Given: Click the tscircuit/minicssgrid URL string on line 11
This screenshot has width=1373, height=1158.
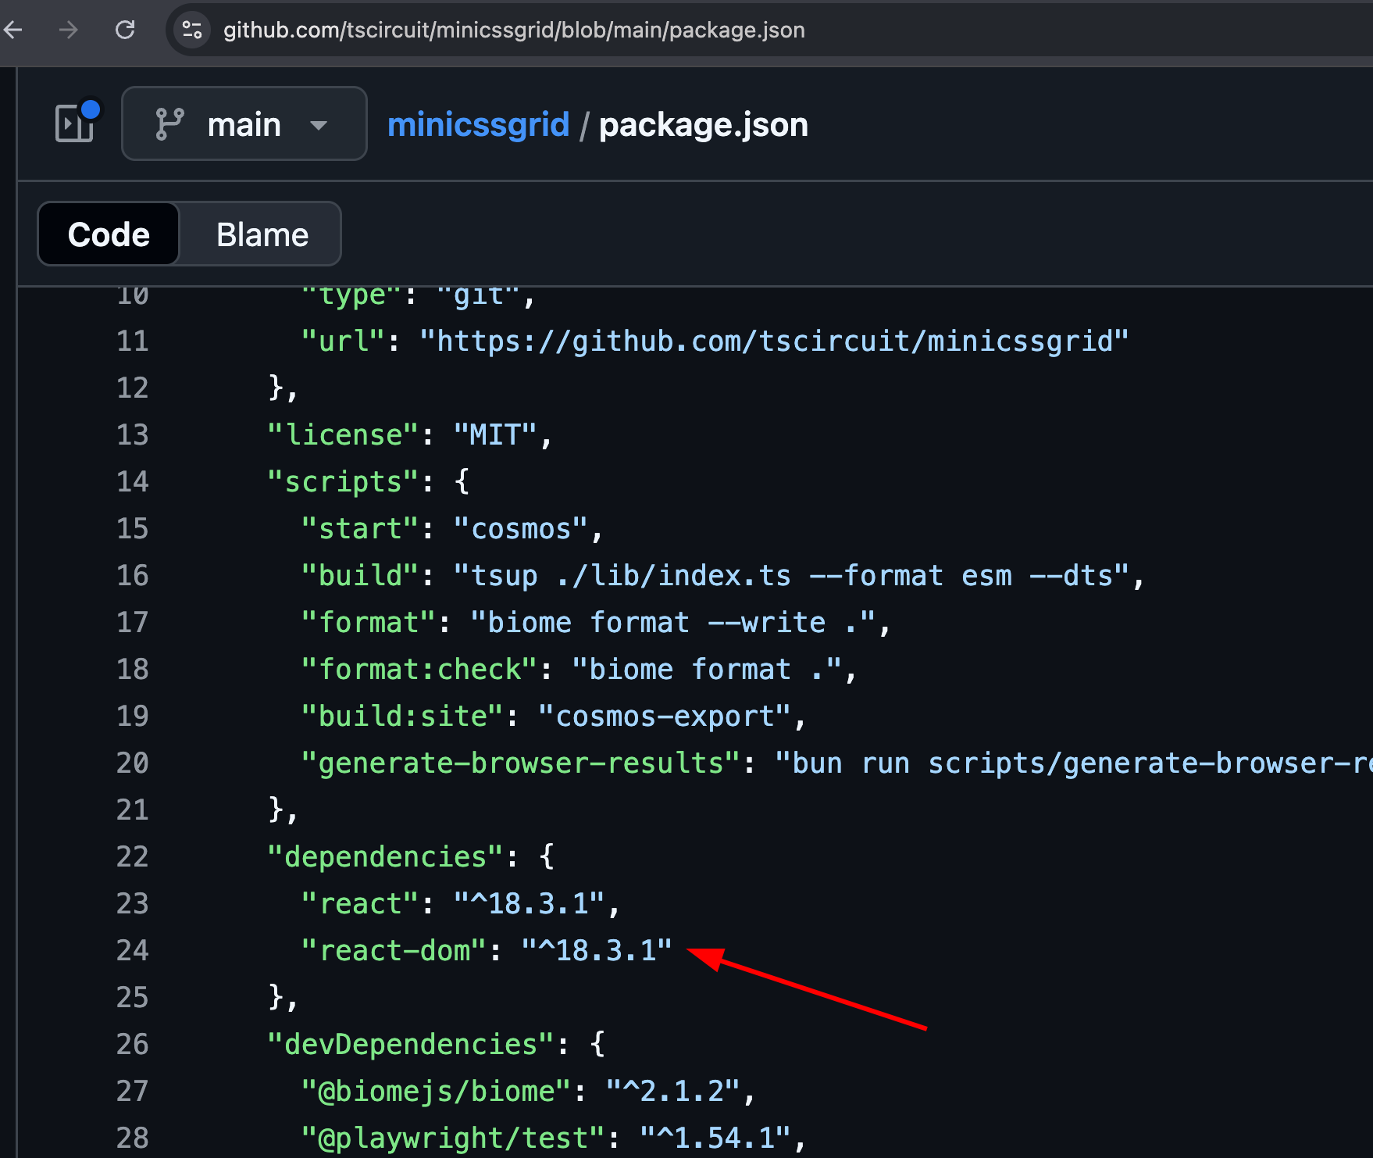Looking at the screenshot, I should 774,341.
